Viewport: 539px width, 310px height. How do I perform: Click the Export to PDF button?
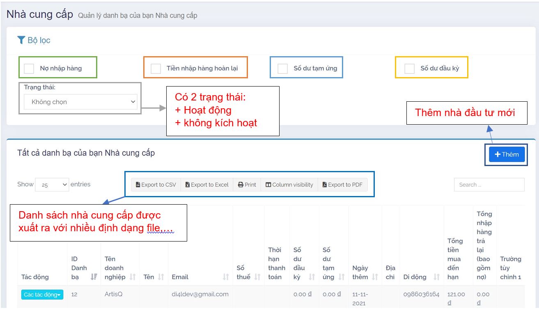(342, 185)
